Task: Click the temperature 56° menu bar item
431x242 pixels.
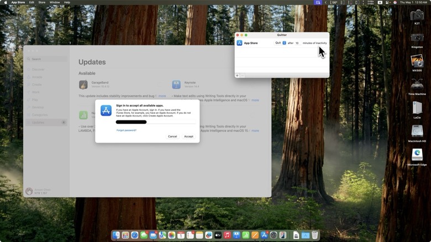Action: point(334,2)
